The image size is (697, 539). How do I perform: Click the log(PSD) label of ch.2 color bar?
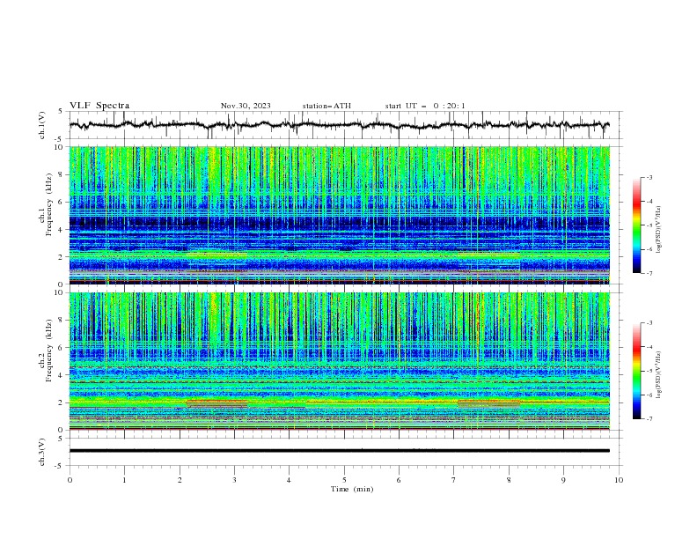pos(659,375)
